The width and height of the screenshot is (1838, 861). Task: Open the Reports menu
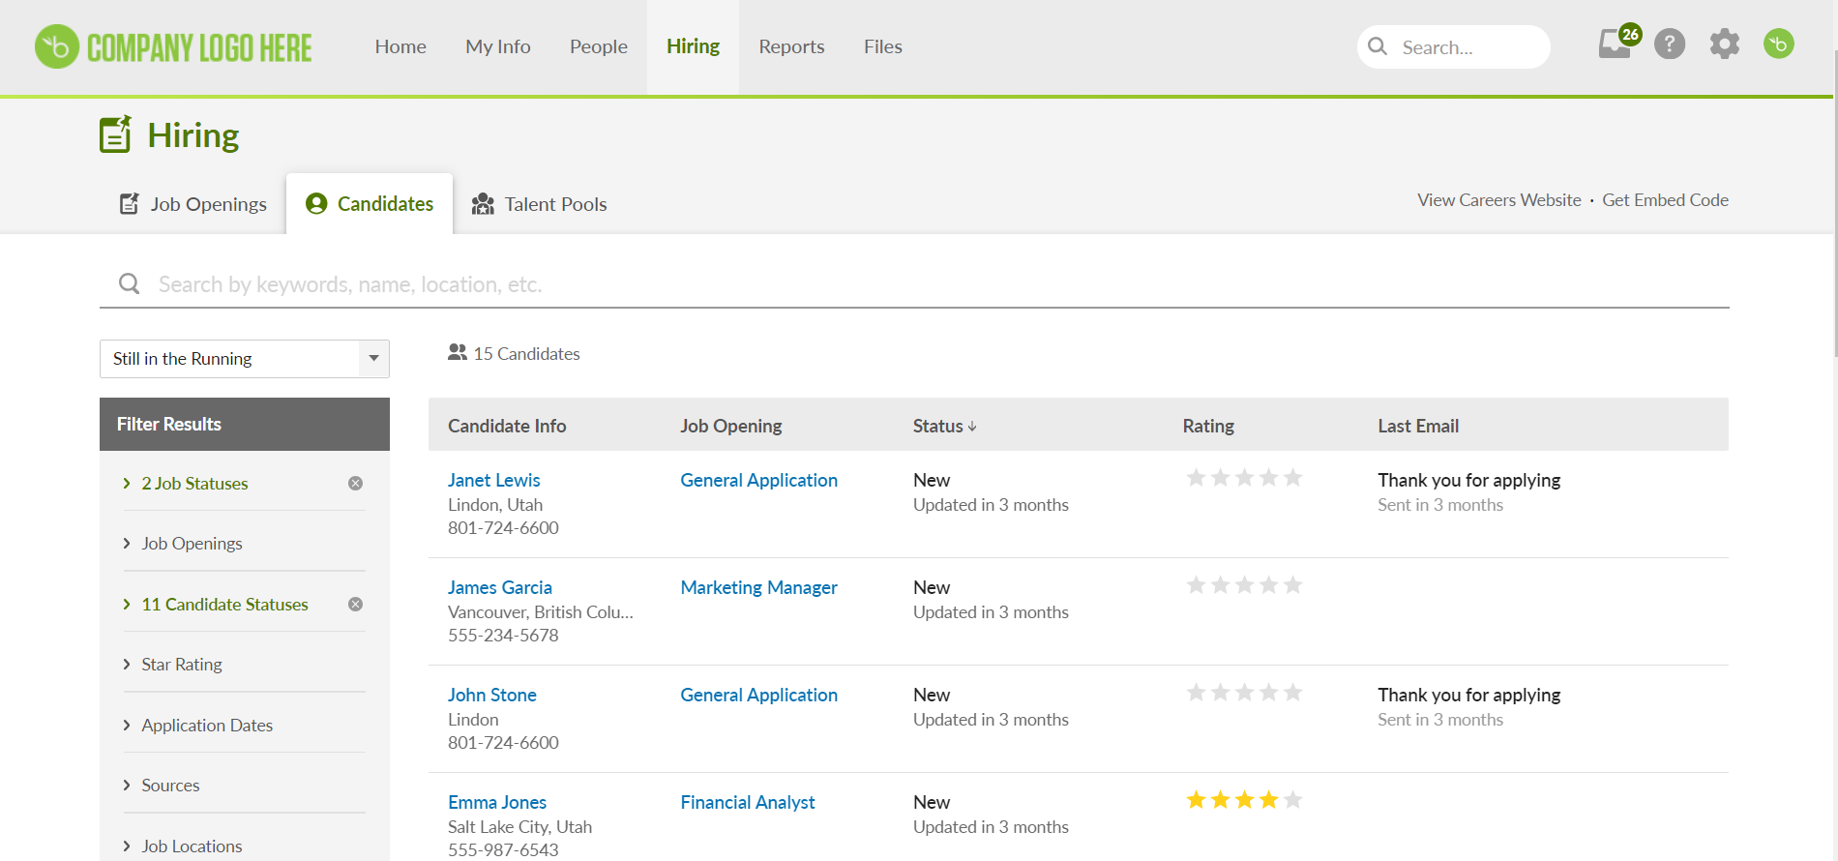pyautogui.click(x=791, y=46)
